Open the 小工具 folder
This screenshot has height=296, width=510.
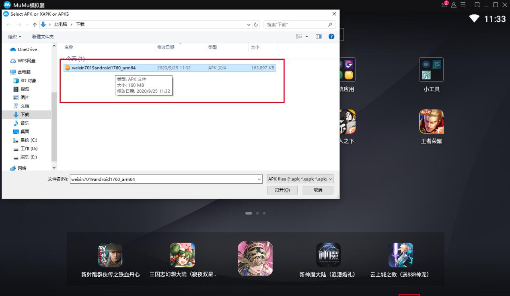pyautogui.click(x=431, y=70)
